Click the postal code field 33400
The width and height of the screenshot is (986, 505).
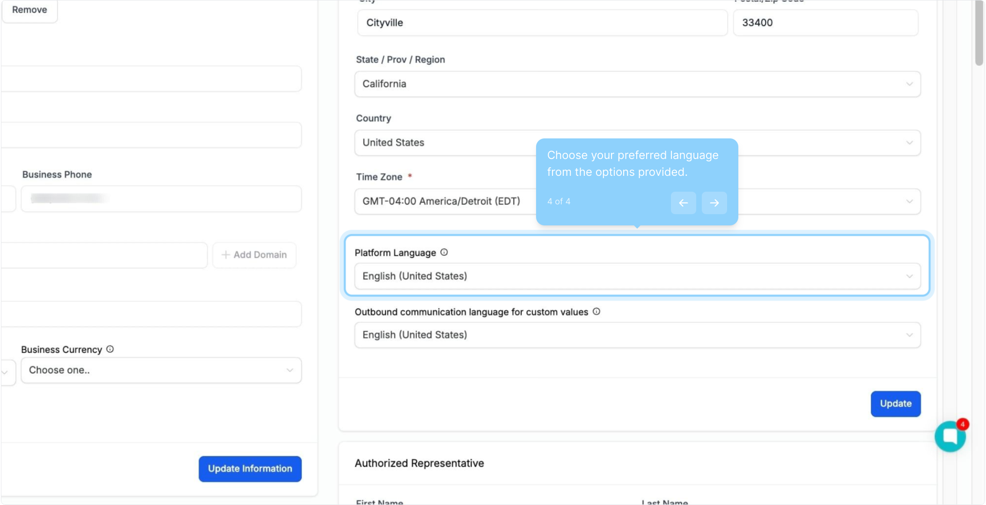pos(825,23)
